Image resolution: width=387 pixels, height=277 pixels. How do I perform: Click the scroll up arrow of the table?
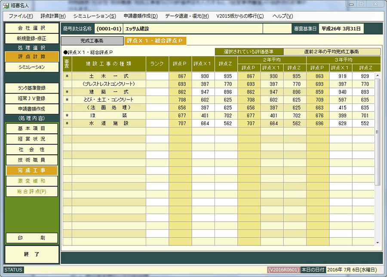pos(378,75)
